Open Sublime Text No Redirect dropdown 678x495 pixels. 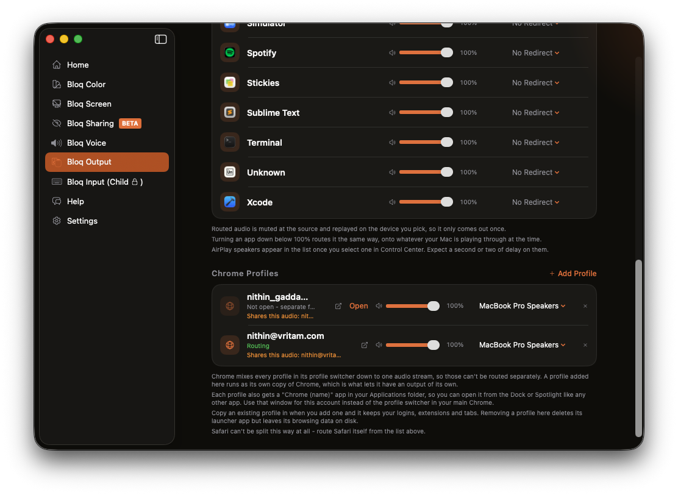point(535,112)
